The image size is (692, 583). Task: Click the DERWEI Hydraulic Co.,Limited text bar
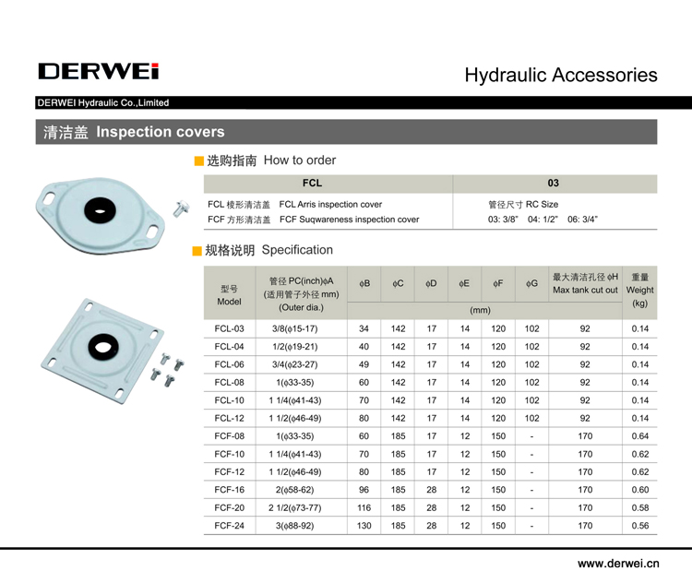point(102,103)
